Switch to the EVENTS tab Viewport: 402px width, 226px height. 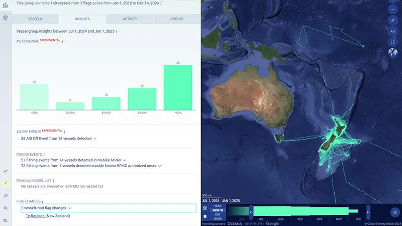coord(177,19)
